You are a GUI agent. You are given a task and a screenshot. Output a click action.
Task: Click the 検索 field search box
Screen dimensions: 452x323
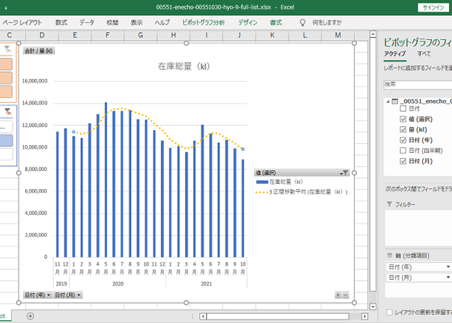[418, 85]
